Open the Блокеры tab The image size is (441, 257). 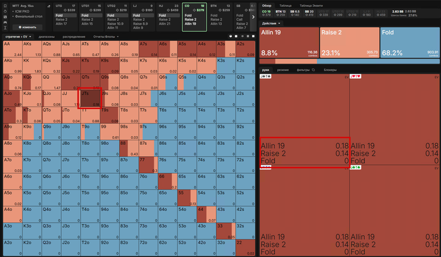pos(330,70)
